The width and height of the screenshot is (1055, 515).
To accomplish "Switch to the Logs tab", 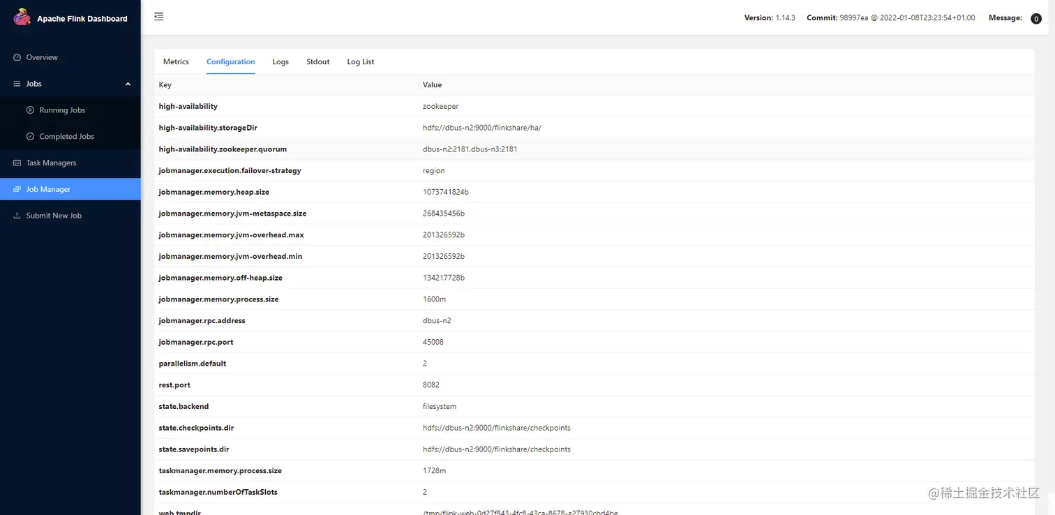I will [280, 61].
